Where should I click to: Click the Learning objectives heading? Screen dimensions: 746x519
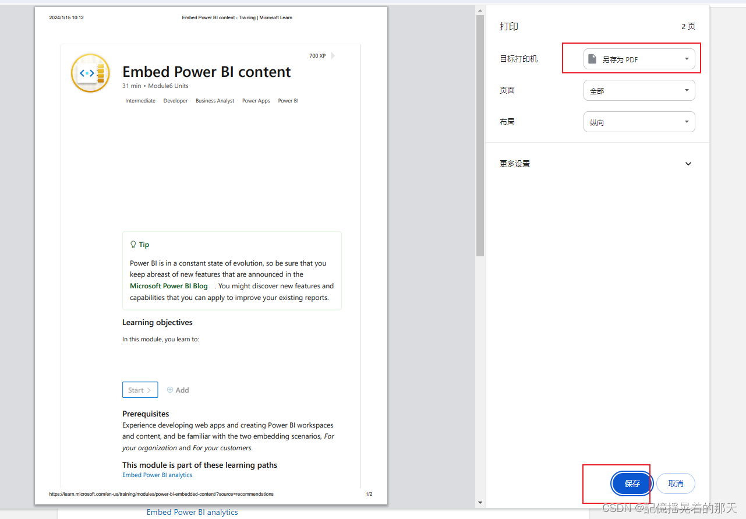tap(157, 322)
